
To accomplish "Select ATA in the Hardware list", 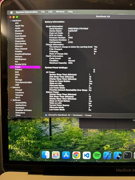I will tap(17, 23).
